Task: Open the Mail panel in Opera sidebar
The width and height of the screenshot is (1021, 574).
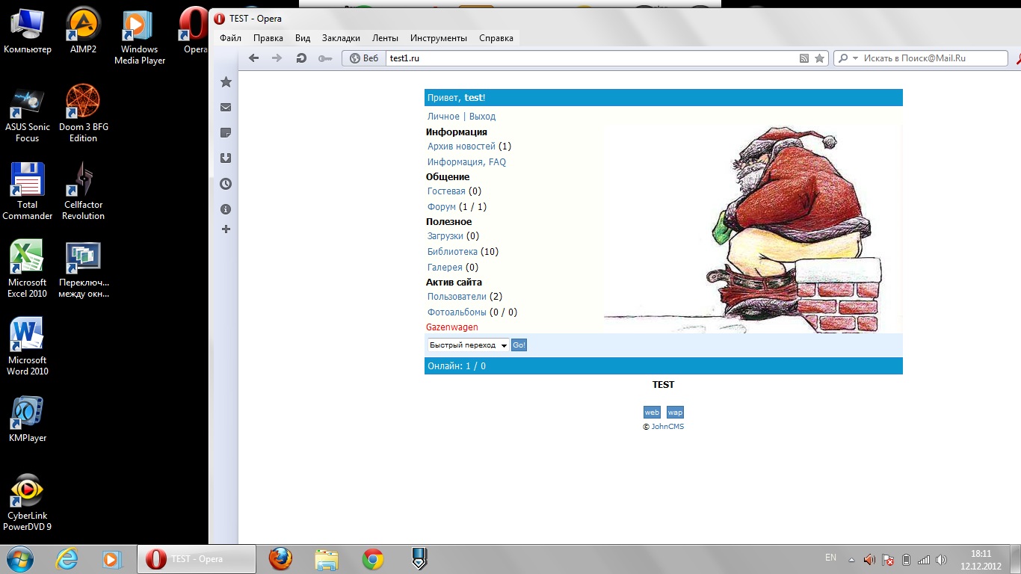Action: (x=226, y=108)
